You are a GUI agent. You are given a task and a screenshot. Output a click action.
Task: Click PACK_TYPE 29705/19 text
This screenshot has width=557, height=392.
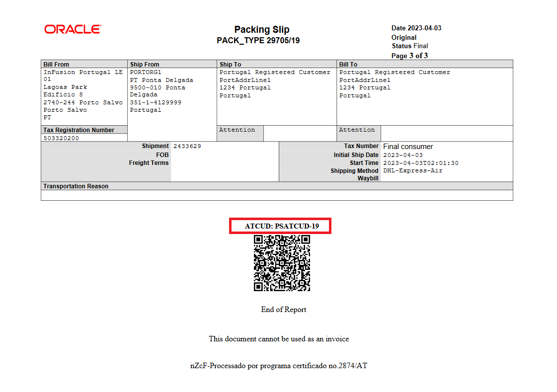258,40
